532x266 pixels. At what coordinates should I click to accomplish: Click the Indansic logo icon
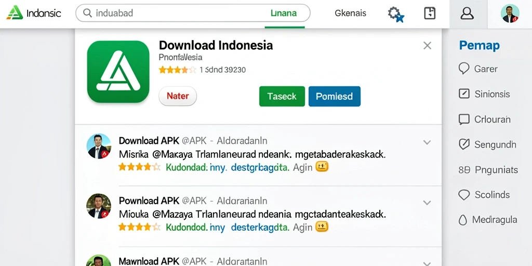15,13
